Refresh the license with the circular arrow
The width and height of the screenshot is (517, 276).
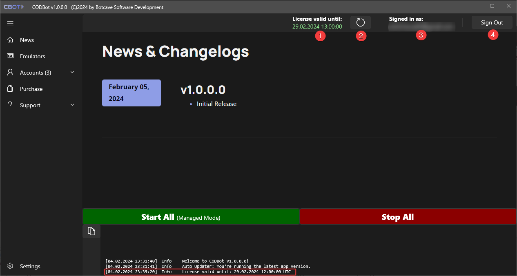click(x=360, y=22)
